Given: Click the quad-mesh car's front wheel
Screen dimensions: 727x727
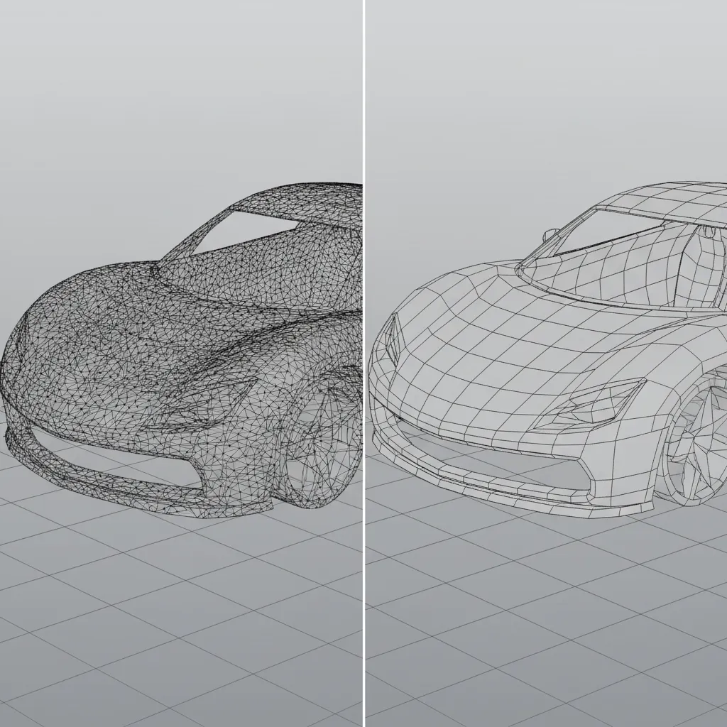Looking at the screenshot, I should tap(696, 440).
